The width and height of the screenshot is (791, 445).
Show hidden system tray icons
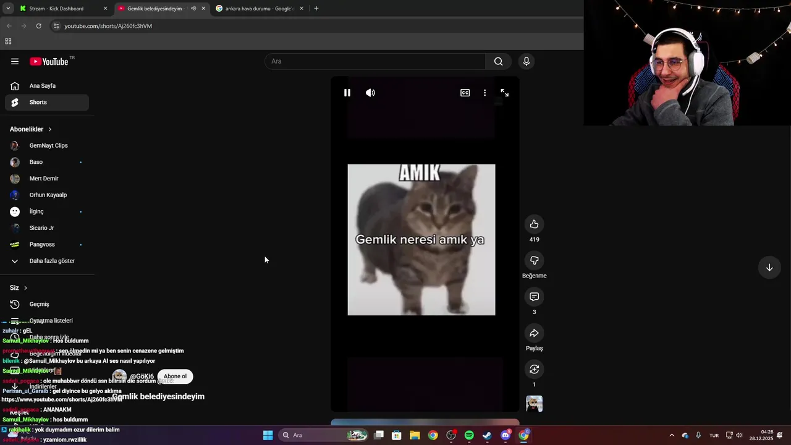pos(672,435)
